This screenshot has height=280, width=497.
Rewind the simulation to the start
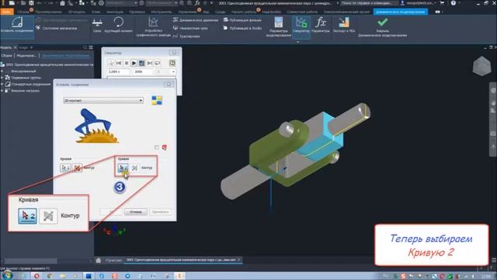tap(119, 63)
